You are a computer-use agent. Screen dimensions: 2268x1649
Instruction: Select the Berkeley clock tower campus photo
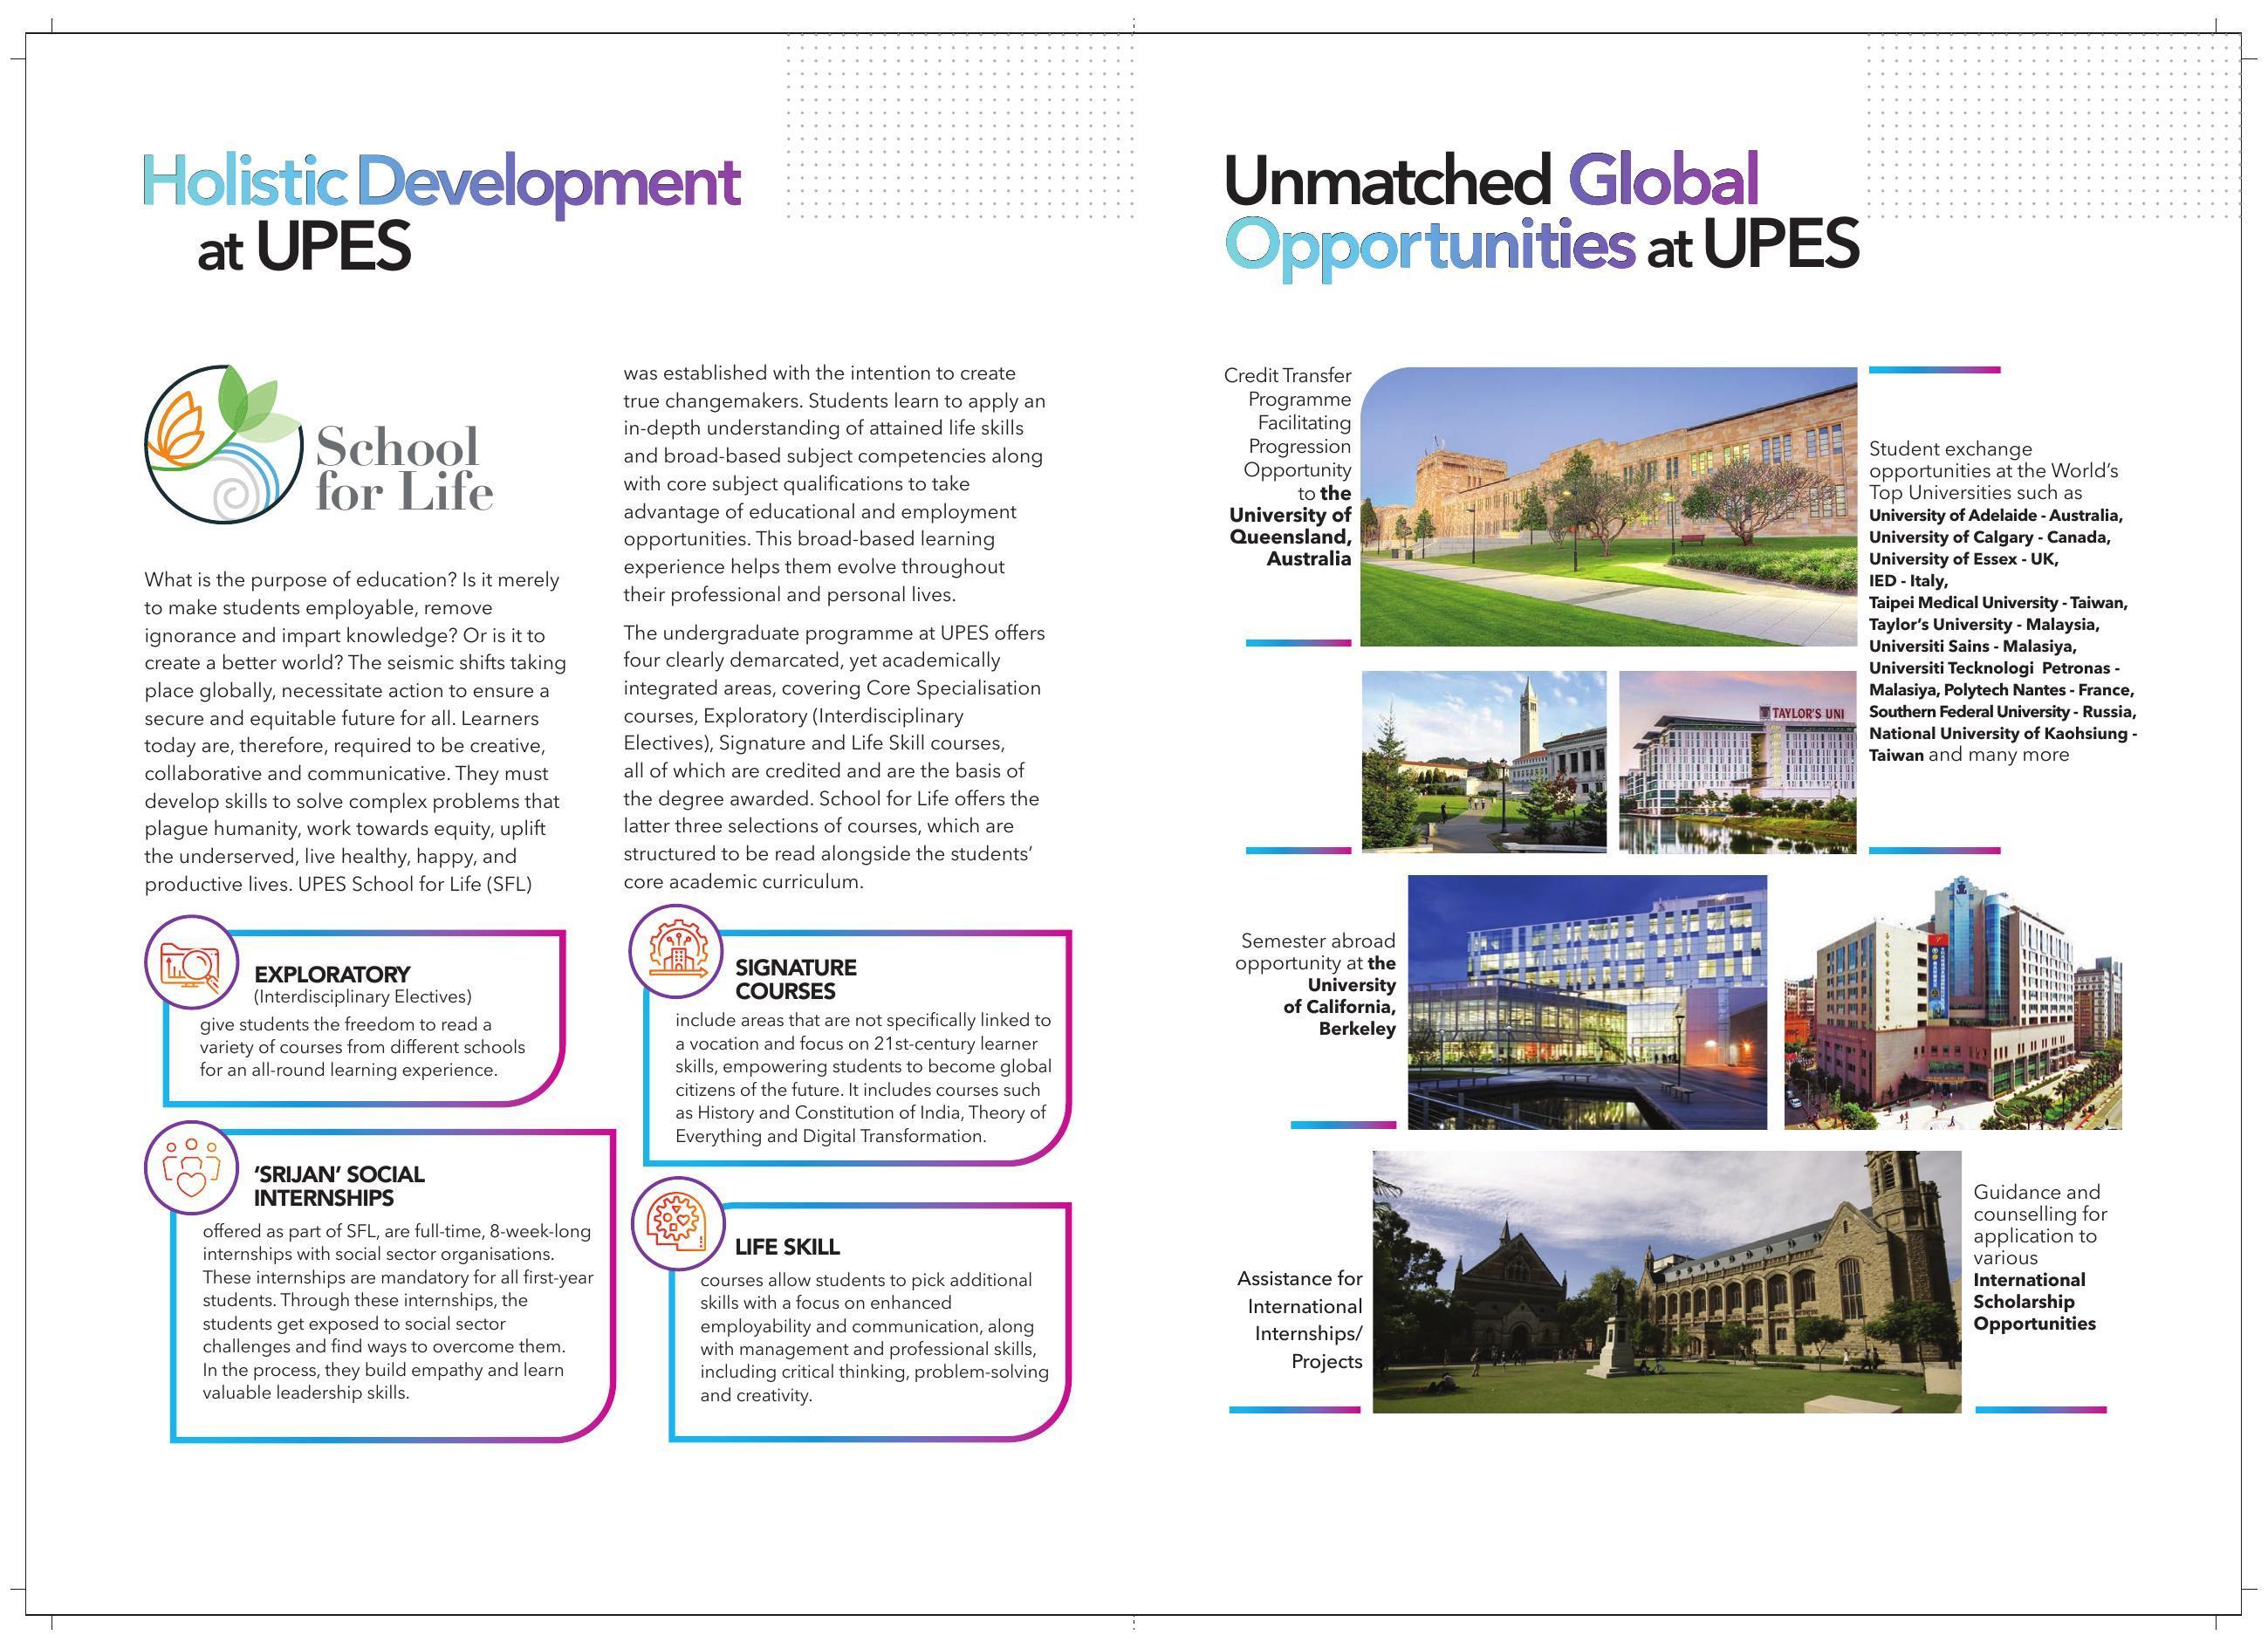click(x=1484, y=761)
